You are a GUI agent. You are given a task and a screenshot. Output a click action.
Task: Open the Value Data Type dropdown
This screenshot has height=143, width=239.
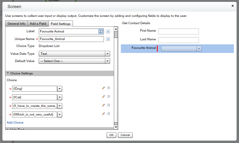click(107, 54)
